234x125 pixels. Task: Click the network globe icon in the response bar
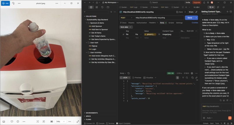pos(192,73)
